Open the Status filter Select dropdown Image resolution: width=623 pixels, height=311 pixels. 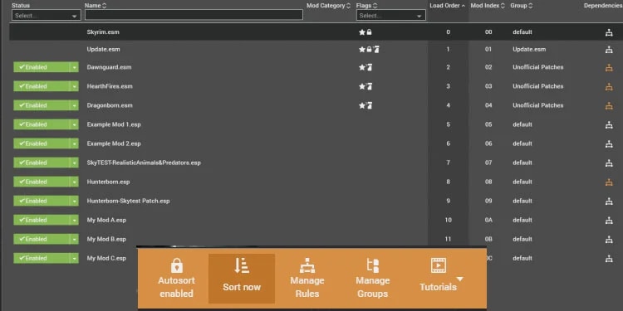click(46, 16)
